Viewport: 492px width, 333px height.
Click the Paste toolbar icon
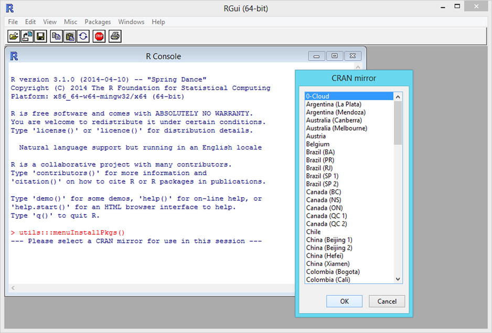pyautogui.click(x=70, y=36)
